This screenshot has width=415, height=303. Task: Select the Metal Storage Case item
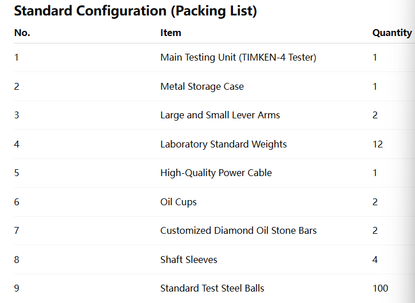point(202,86)
